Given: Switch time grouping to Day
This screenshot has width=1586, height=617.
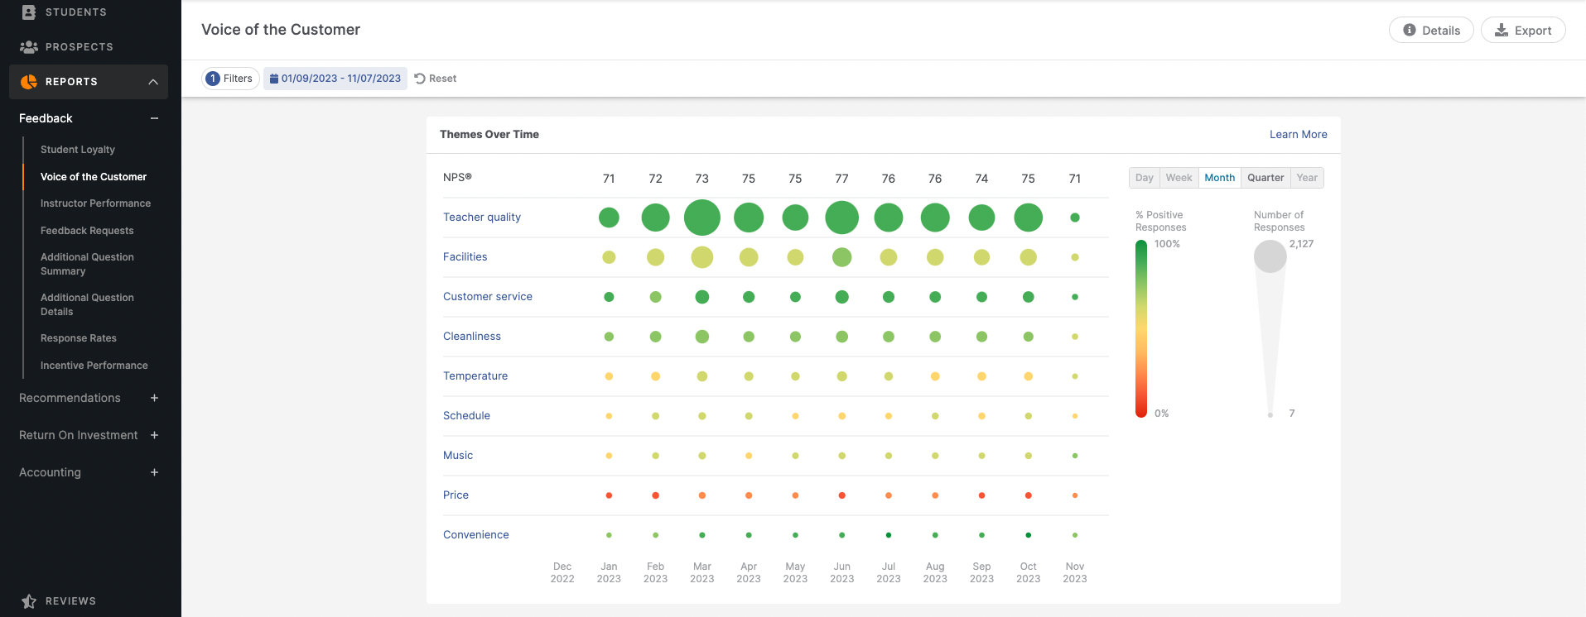Looking at the screenshot, I should [x=1144, y=178].
